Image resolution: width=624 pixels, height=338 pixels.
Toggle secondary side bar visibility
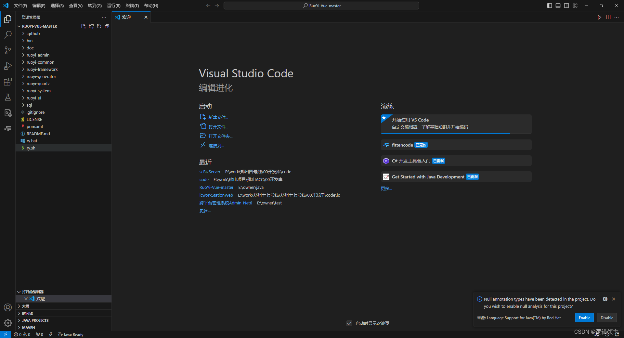[x=566, y=6]
